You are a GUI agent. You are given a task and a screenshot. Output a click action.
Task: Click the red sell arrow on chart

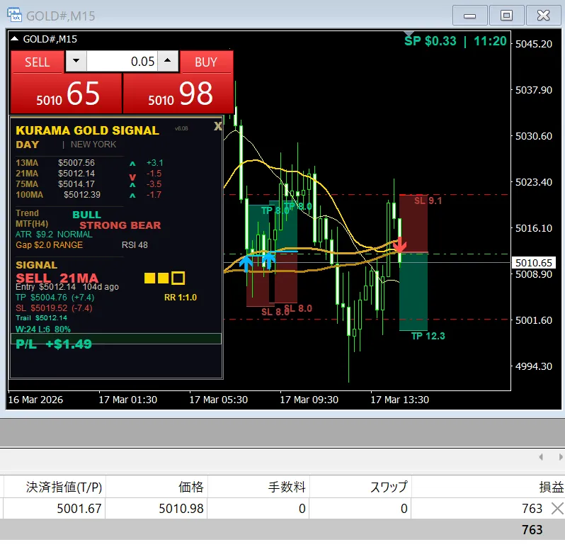(399, 244)
